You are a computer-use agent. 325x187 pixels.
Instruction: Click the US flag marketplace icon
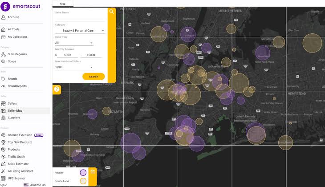(x=26, y=185)
